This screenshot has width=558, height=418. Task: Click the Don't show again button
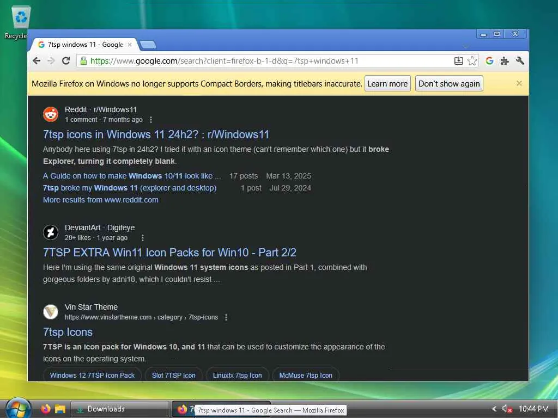pyautogui.click(x=449, y=83)
